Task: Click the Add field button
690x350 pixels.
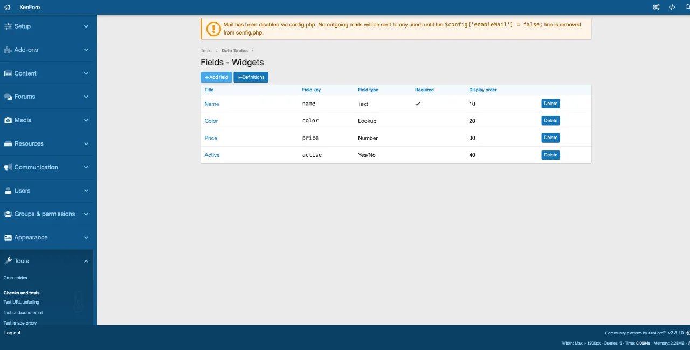Action: click(x=216, y=77)
